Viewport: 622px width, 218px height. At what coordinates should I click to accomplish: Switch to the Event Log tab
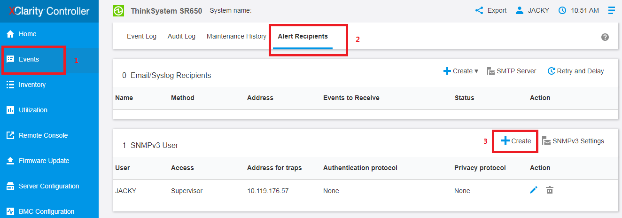click(141, 36)
